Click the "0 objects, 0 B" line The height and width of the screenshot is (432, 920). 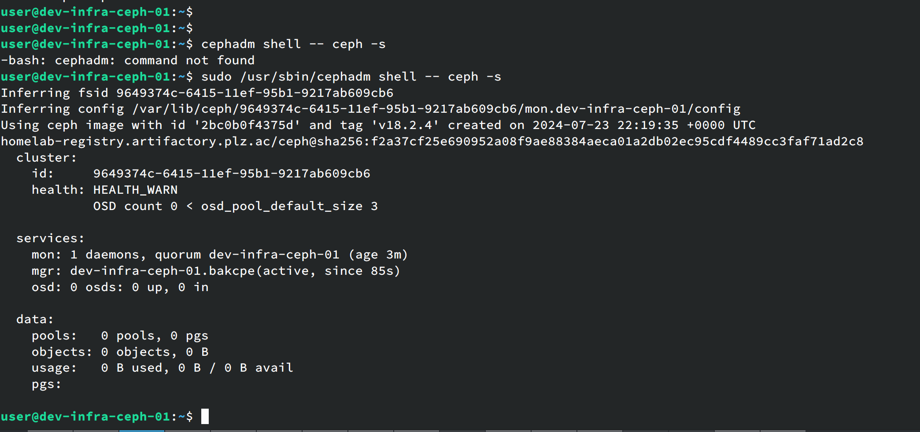pos(154,352)
